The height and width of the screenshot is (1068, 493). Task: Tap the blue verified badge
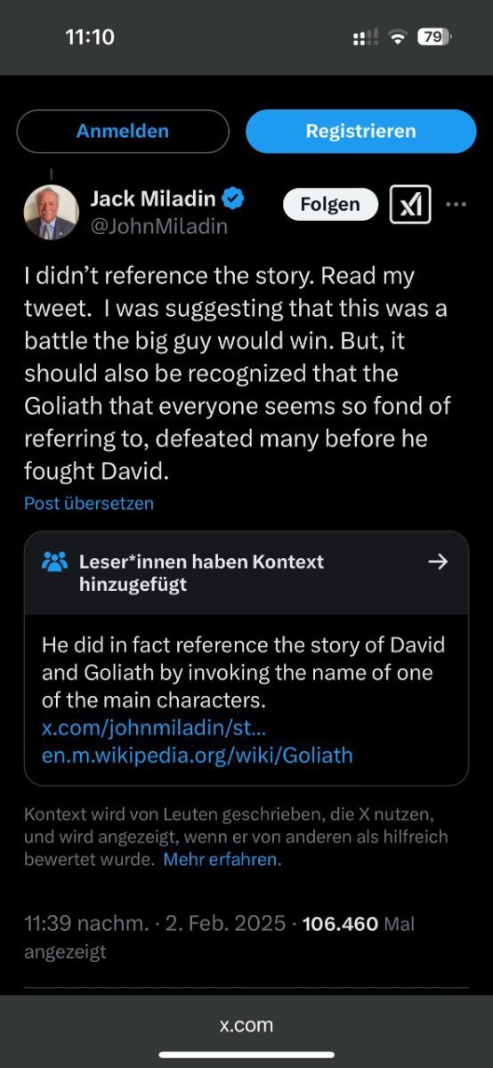tap(234, 198)
